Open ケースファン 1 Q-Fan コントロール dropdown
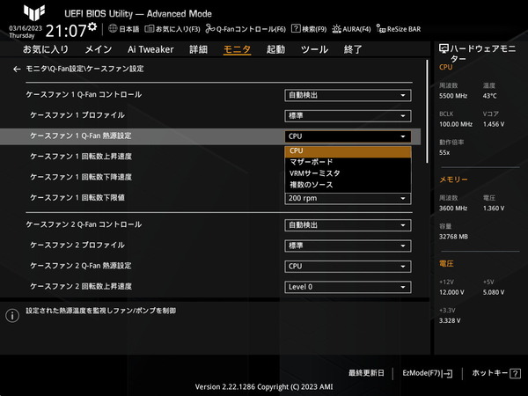528x396 pixels. pyautogui.click(x=348, y=95)
